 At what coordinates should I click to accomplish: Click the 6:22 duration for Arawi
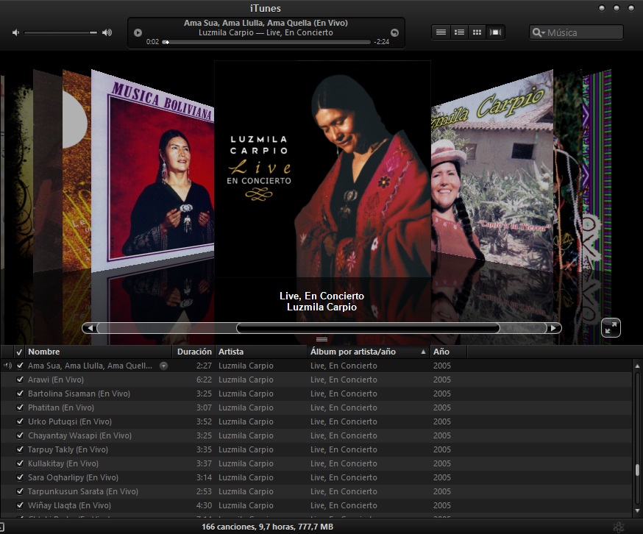coord(204,380)
